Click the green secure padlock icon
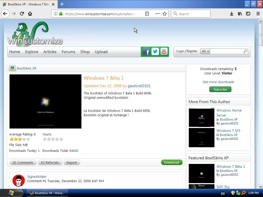This screenshot has height=197, width=263. [x=61, y=14]
